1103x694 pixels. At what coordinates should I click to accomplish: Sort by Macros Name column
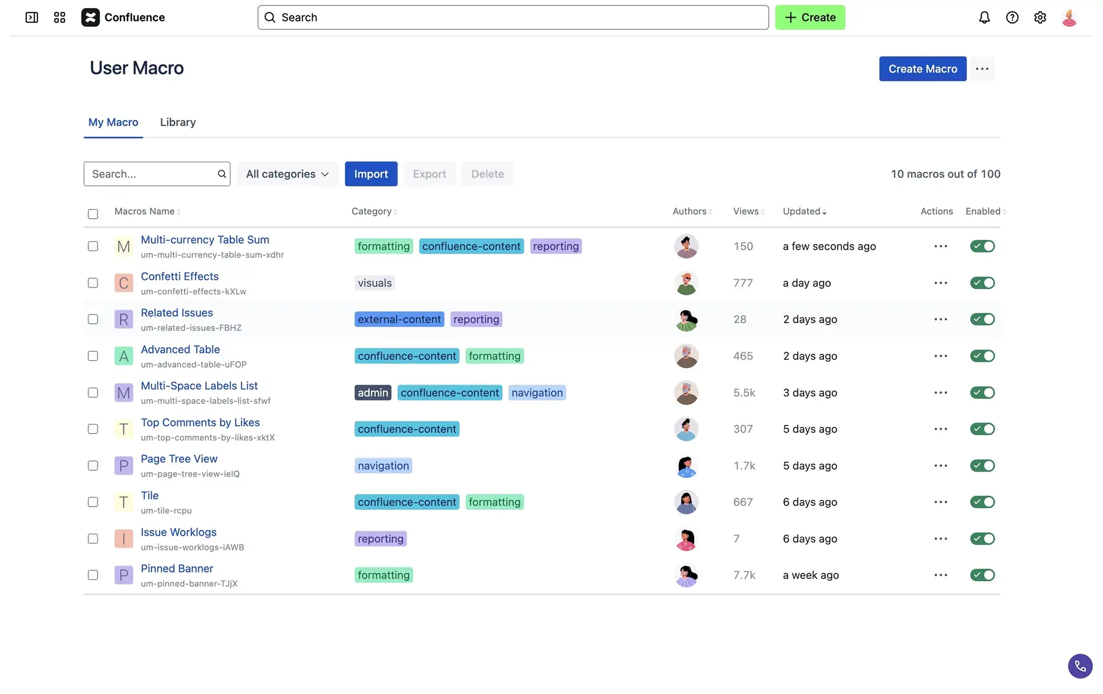point(148,211)
